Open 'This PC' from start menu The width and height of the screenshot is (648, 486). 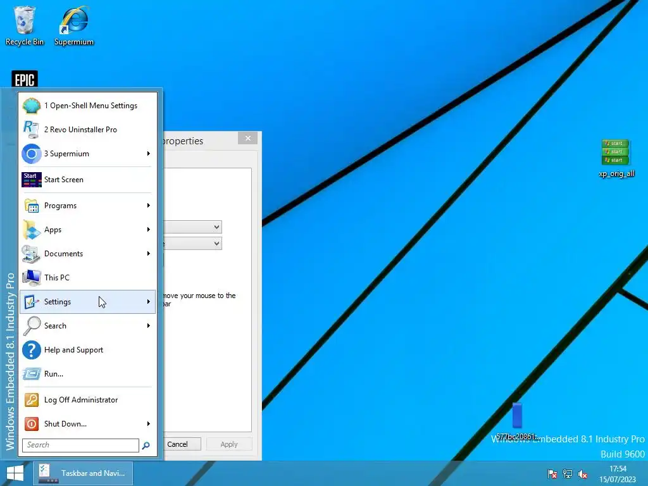click(x=87, y=278)
